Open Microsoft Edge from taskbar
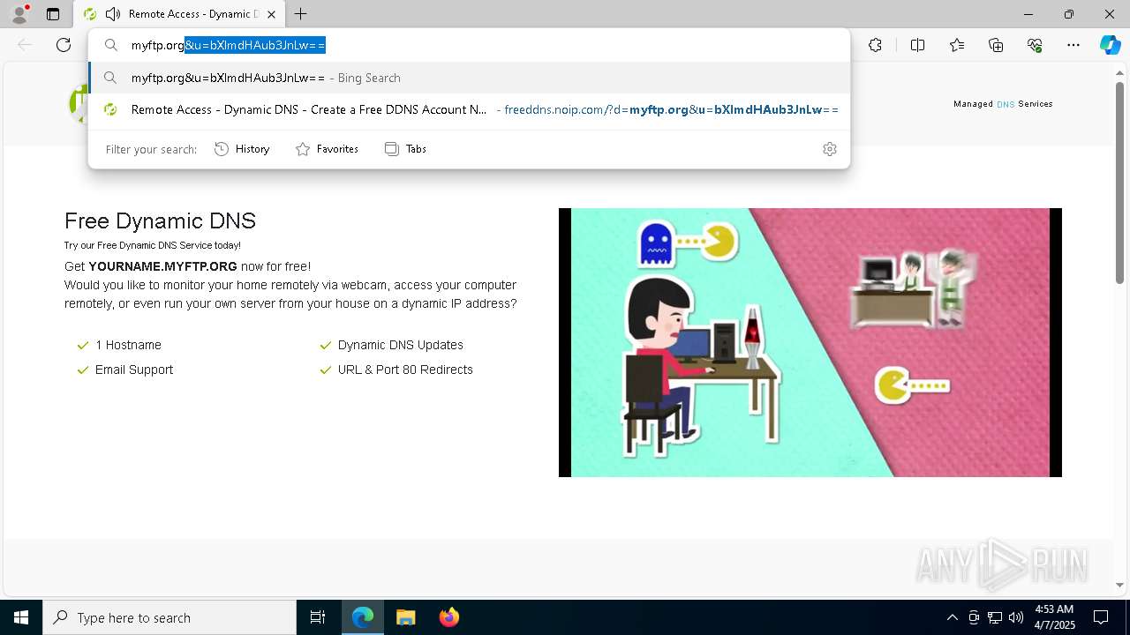The image size is (1130, 635). (363, 617)
